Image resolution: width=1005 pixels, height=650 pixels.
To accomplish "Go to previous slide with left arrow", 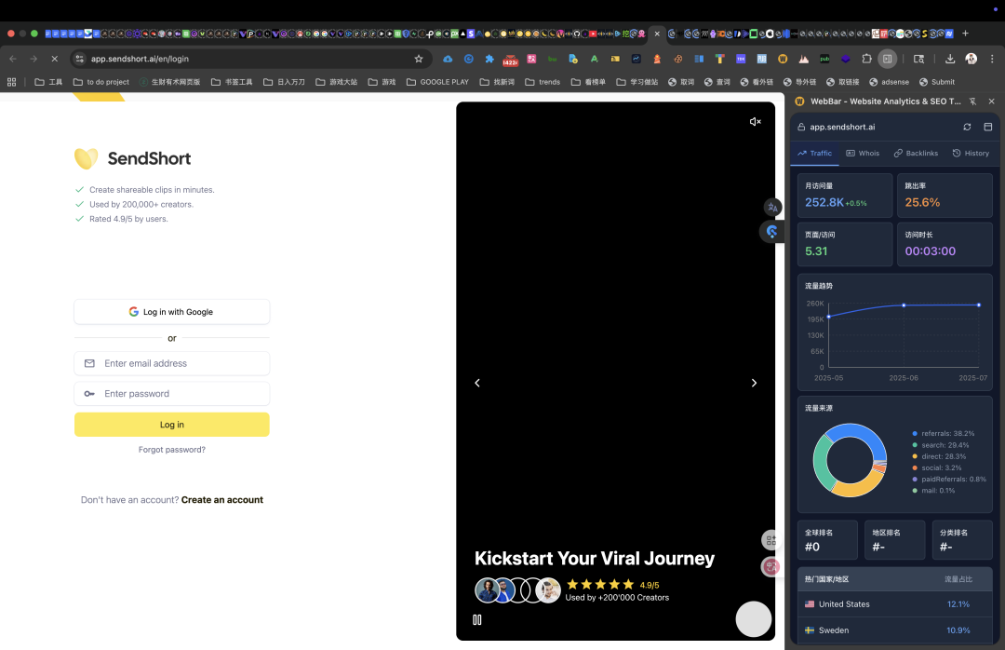I will click(x=476, y=383).
